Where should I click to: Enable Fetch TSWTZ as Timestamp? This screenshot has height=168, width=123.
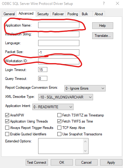point(59,115)
